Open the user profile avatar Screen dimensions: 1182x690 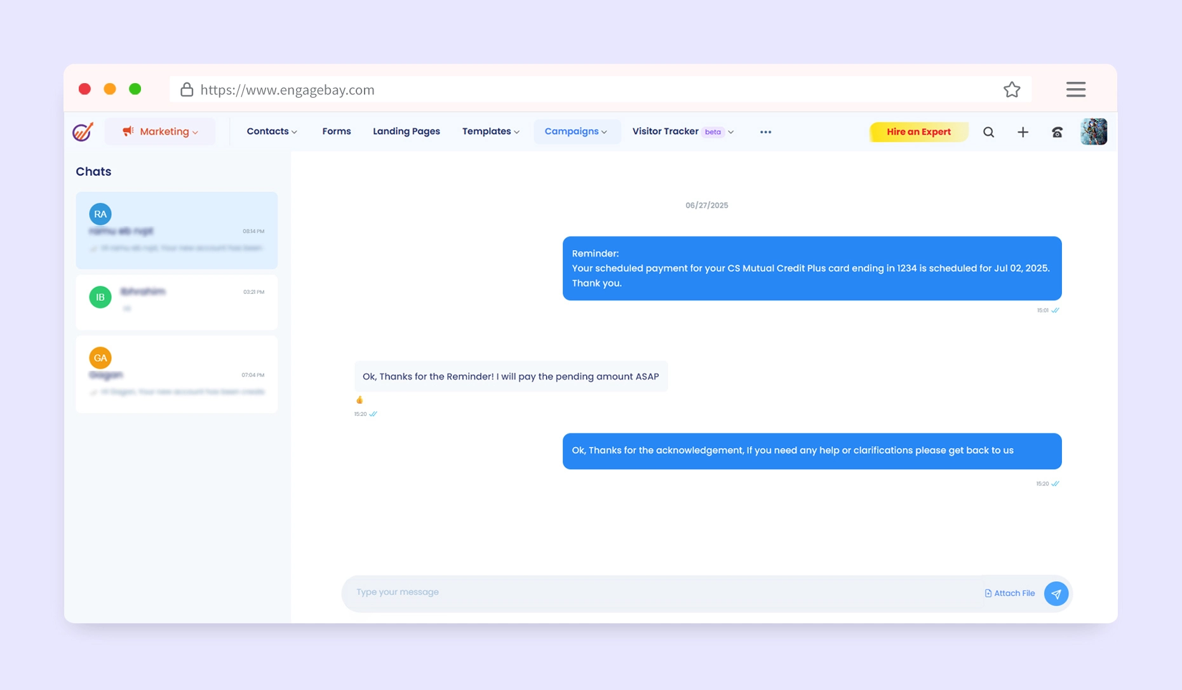(x=1093, y=132)
